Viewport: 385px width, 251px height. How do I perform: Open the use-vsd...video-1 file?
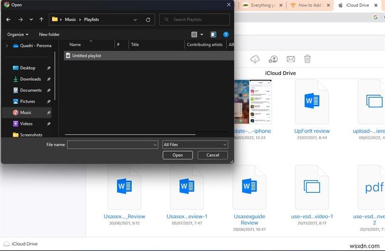[x=312, y=187]
